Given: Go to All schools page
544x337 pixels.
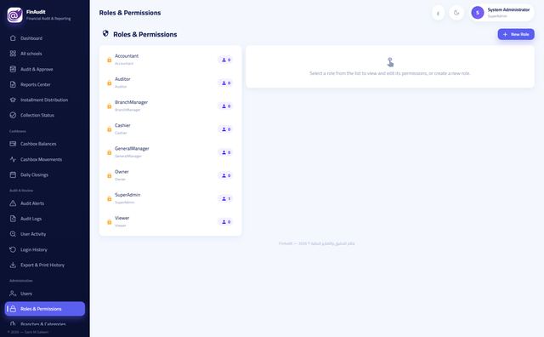Looking at the screenshot, I should (x=45, y=54).
